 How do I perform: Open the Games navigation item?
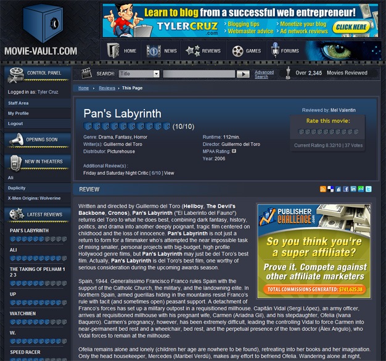[247, 51]
